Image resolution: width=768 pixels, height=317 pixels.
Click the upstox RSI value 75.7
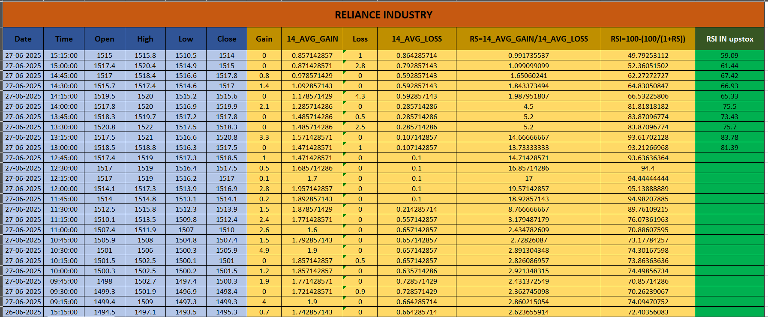coord(729,127)
